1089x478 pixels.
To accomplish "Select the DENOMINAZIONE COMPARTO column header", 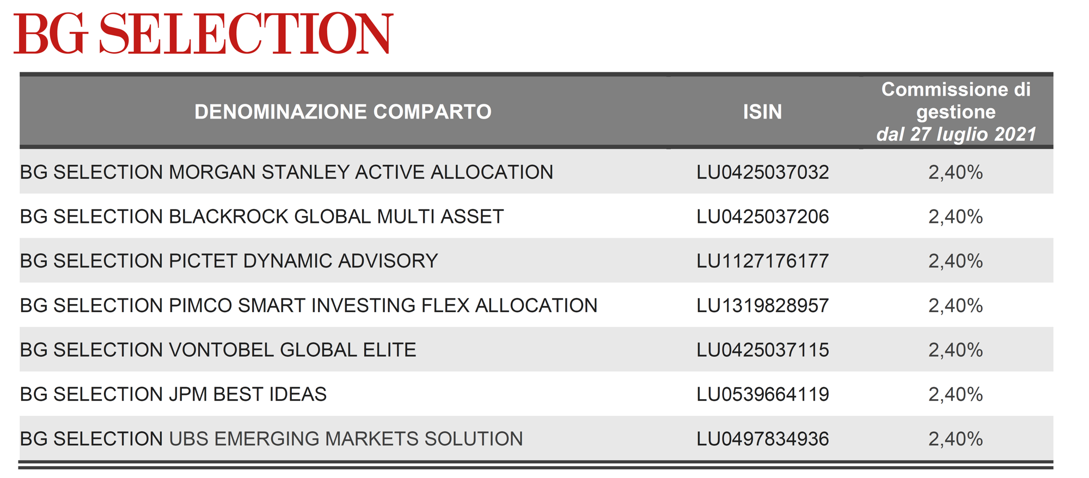I will tap(343, 112).
